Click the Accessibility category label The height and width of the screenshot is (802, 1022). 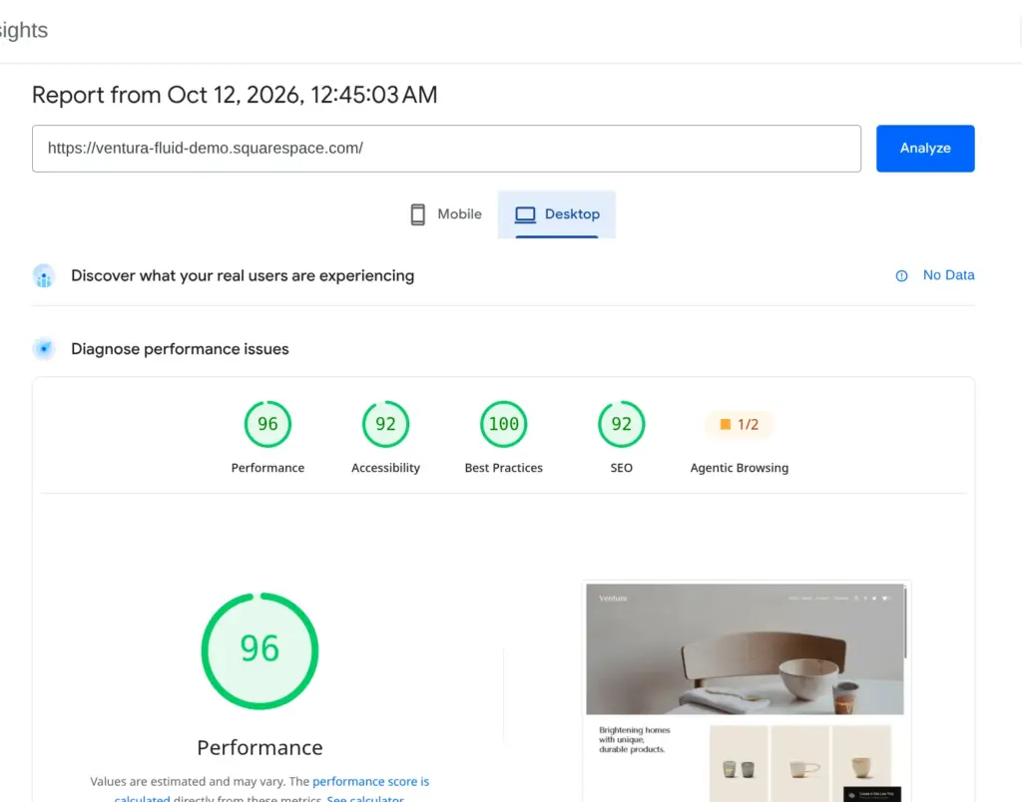pos(386,468)
